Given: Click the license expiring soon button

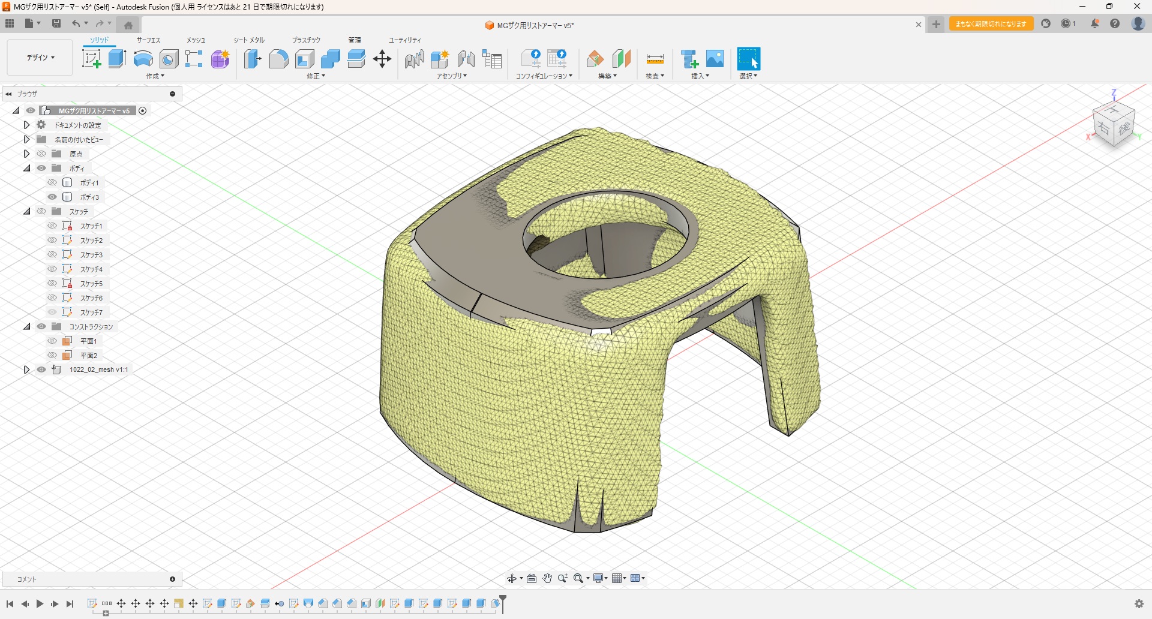Looking at the screenshot, I should point(991,24).
